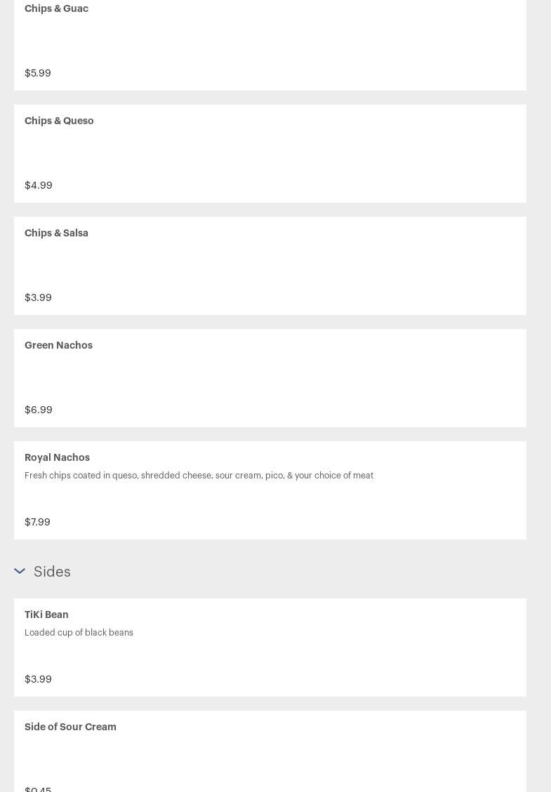Select the Chips & Queso item title
The height and width of the screenshot is (792, 551).
pyautogui.click(x=59, y=121)
